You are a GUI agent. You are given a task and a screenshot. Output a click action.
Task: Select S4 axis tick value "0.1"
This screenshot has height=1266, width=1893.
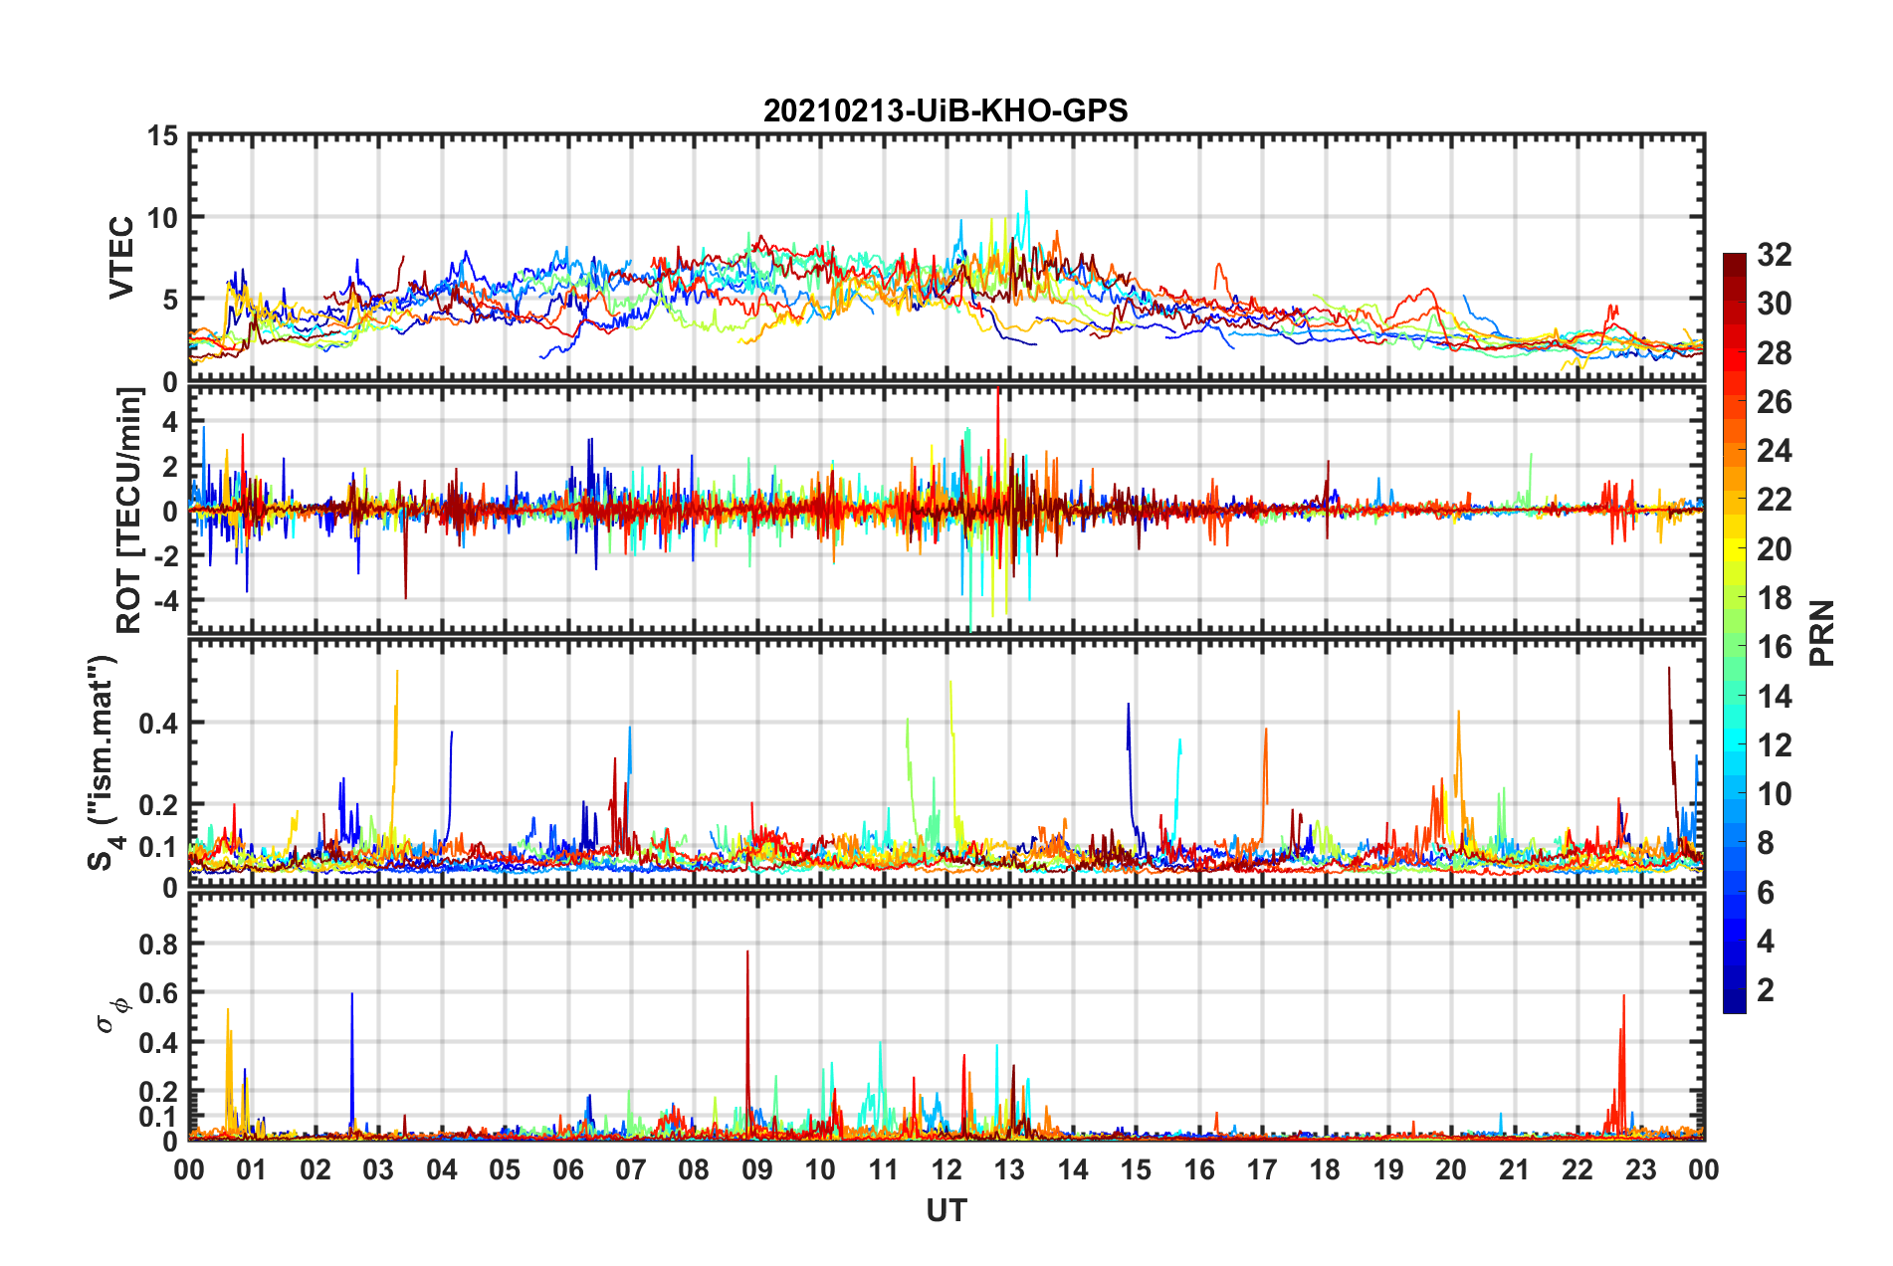tap(157, 847)
